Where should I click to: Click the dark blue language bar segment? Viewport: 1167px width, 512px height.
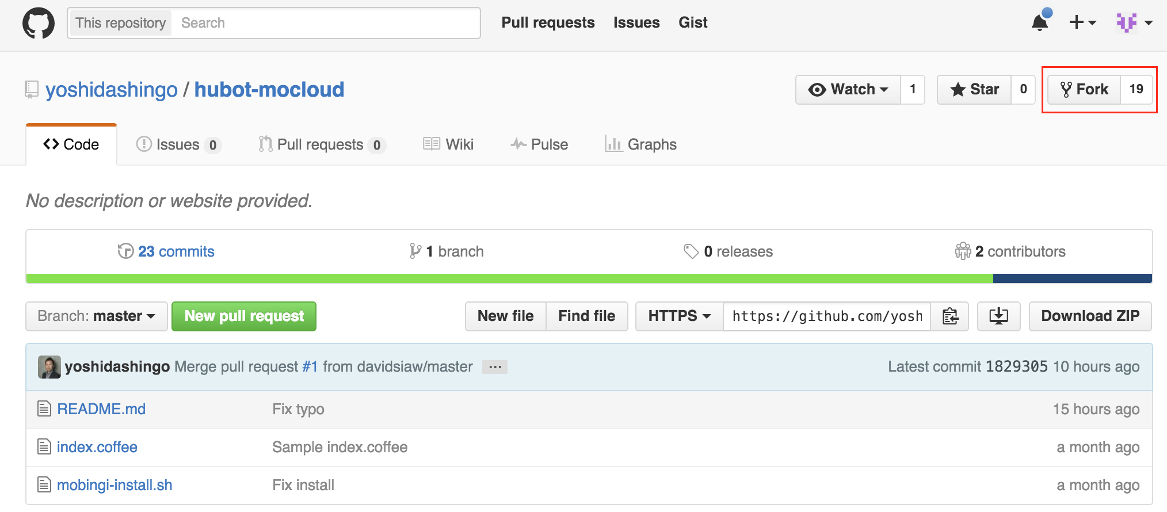(x=1073, y=278)
